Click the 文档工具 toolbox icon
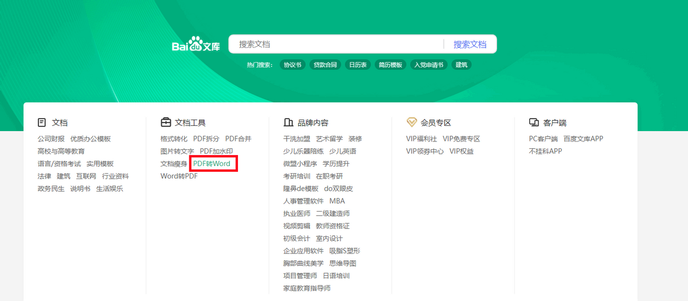This screenshot has height=301, width=688. pos(166,122)
